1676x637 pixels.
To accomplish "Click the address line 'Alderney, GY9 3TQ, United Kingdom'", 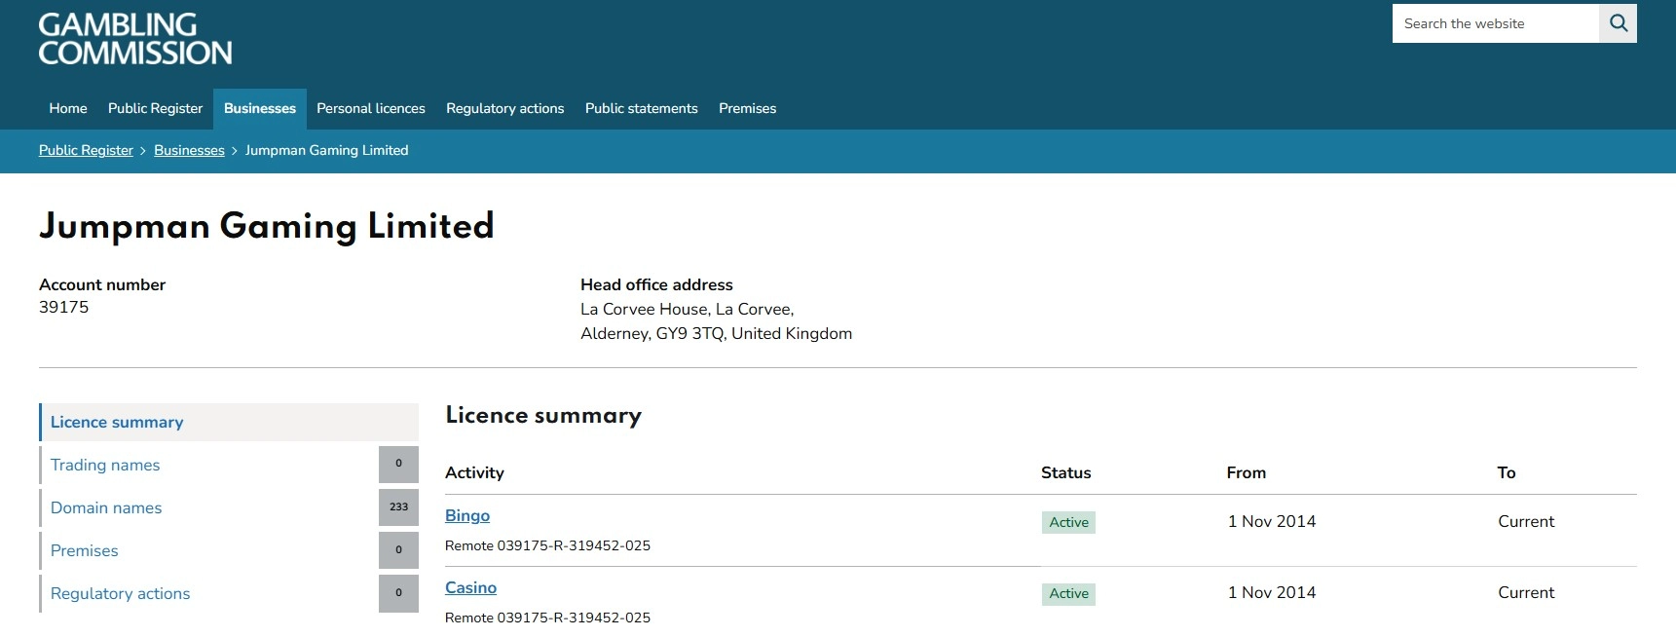I will pyautogui.click(x=717, y=333).
